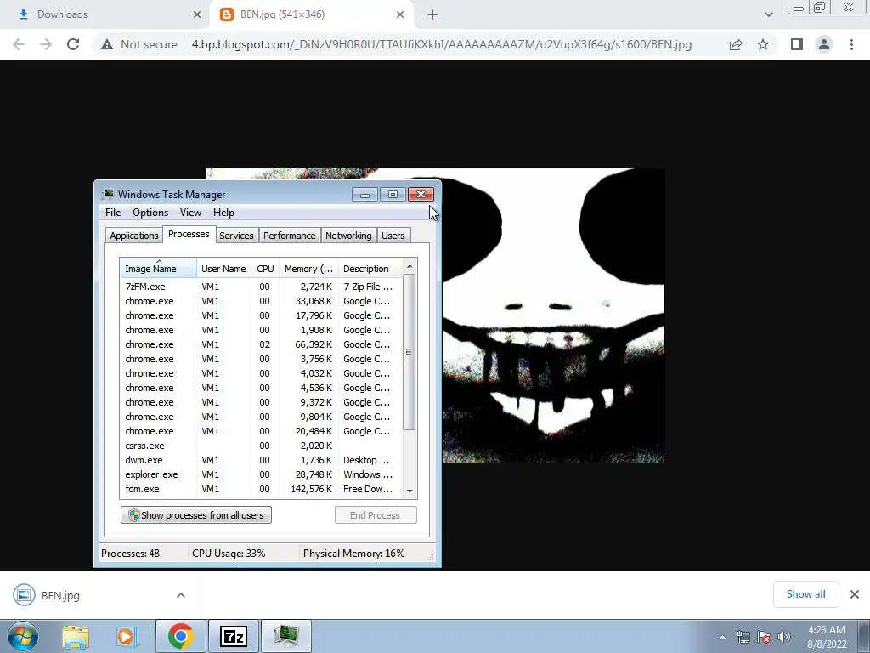This screenshot has height=653, width=870.
Task: Select the csrss.exe process
Action: click(260, 446)
